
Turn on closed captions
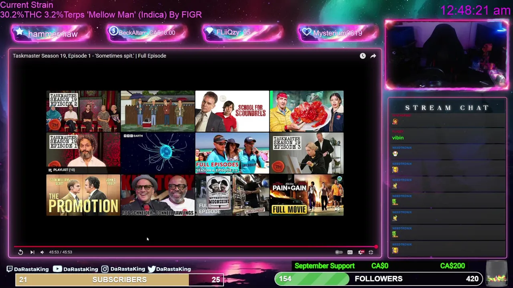(x=350, y=252)
